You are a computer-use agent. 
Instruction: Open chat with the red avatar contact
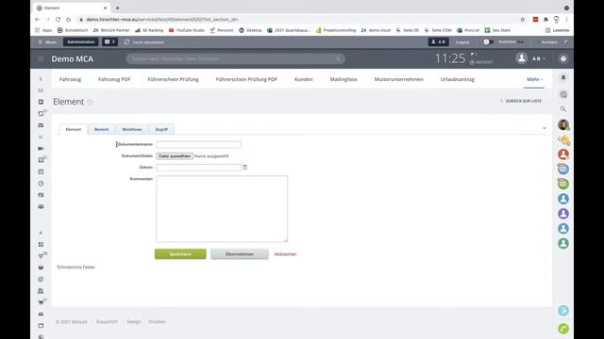point(563,154)
